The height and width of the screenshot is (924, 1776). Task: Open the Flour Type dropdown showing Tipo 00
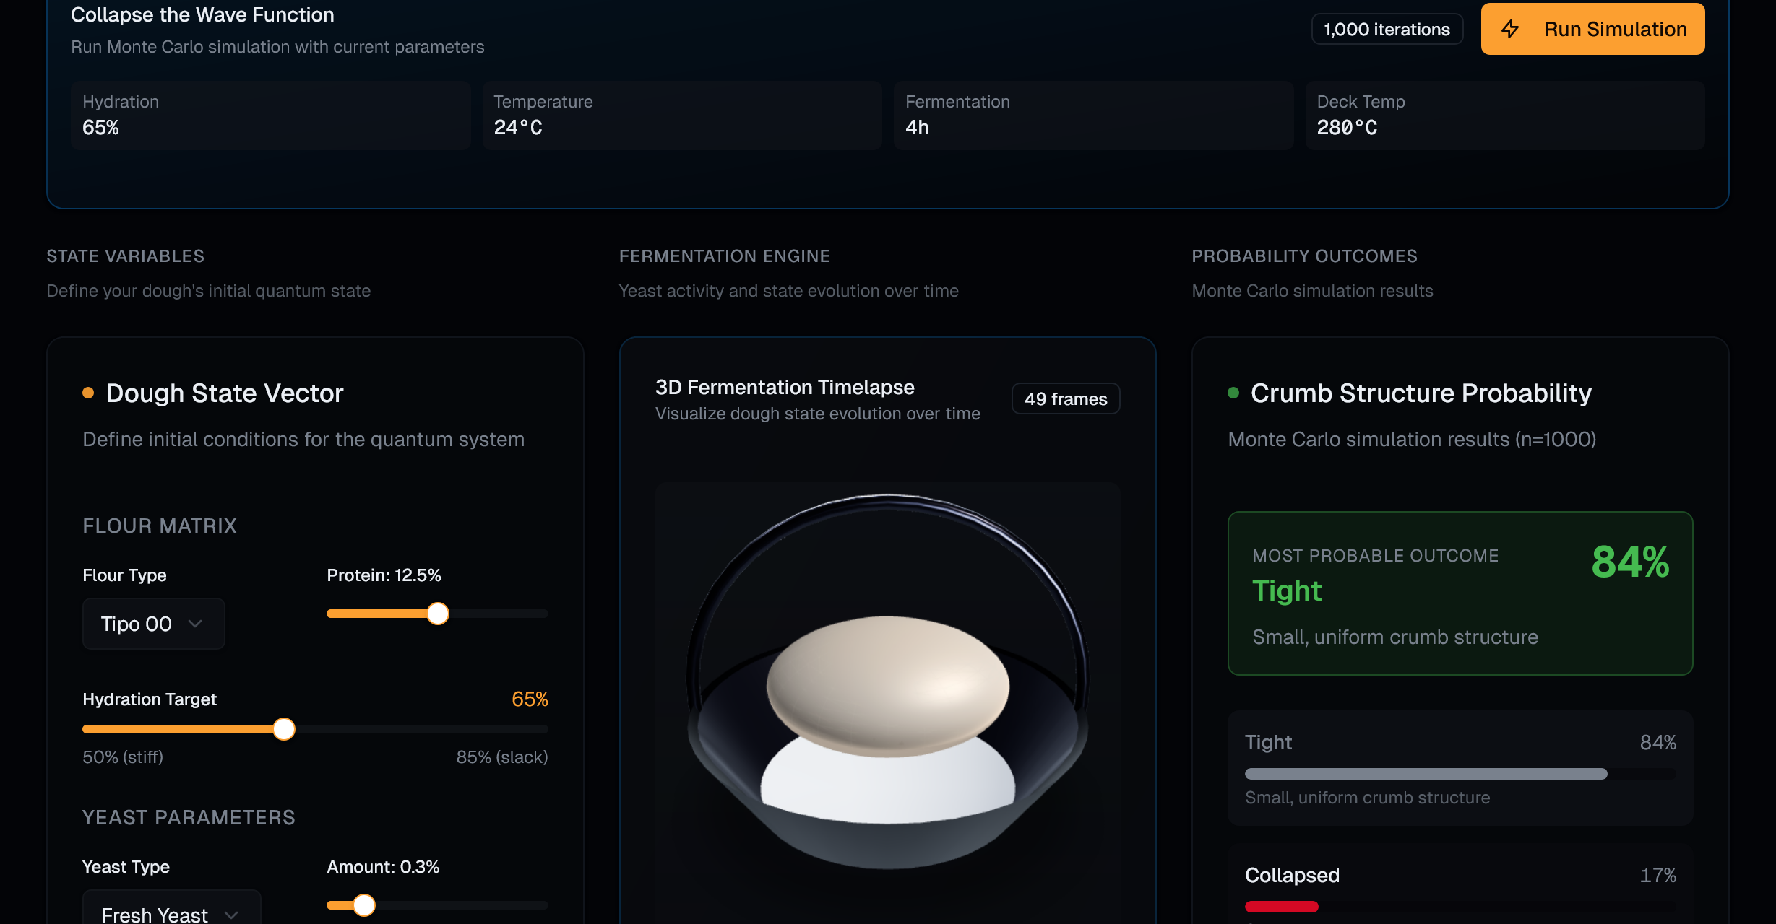153,624
